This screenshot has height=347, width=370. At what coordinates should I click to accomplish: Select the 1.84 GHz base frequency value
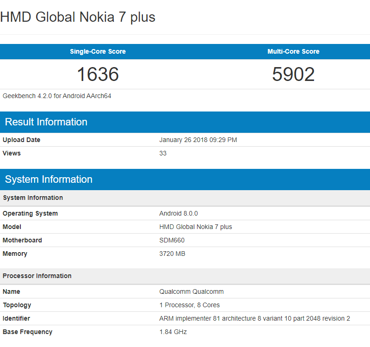click(173, 332)
